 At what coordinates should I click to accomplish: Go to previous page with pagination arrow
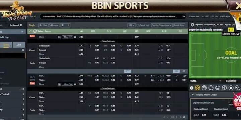(x=168, y=117)
